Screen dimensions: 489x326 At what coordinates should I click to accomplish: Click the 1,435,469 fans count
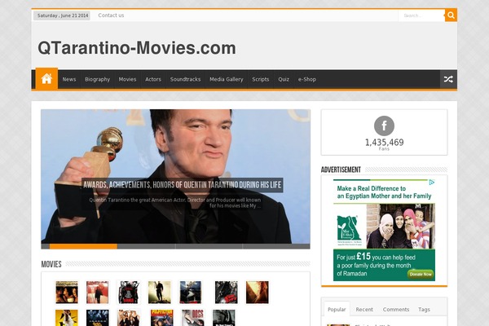384,143
